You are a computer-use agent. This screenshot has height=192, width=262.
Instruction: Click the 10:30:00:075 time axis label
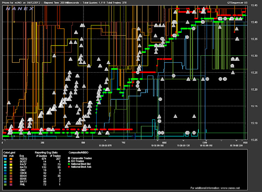point(105,146)
